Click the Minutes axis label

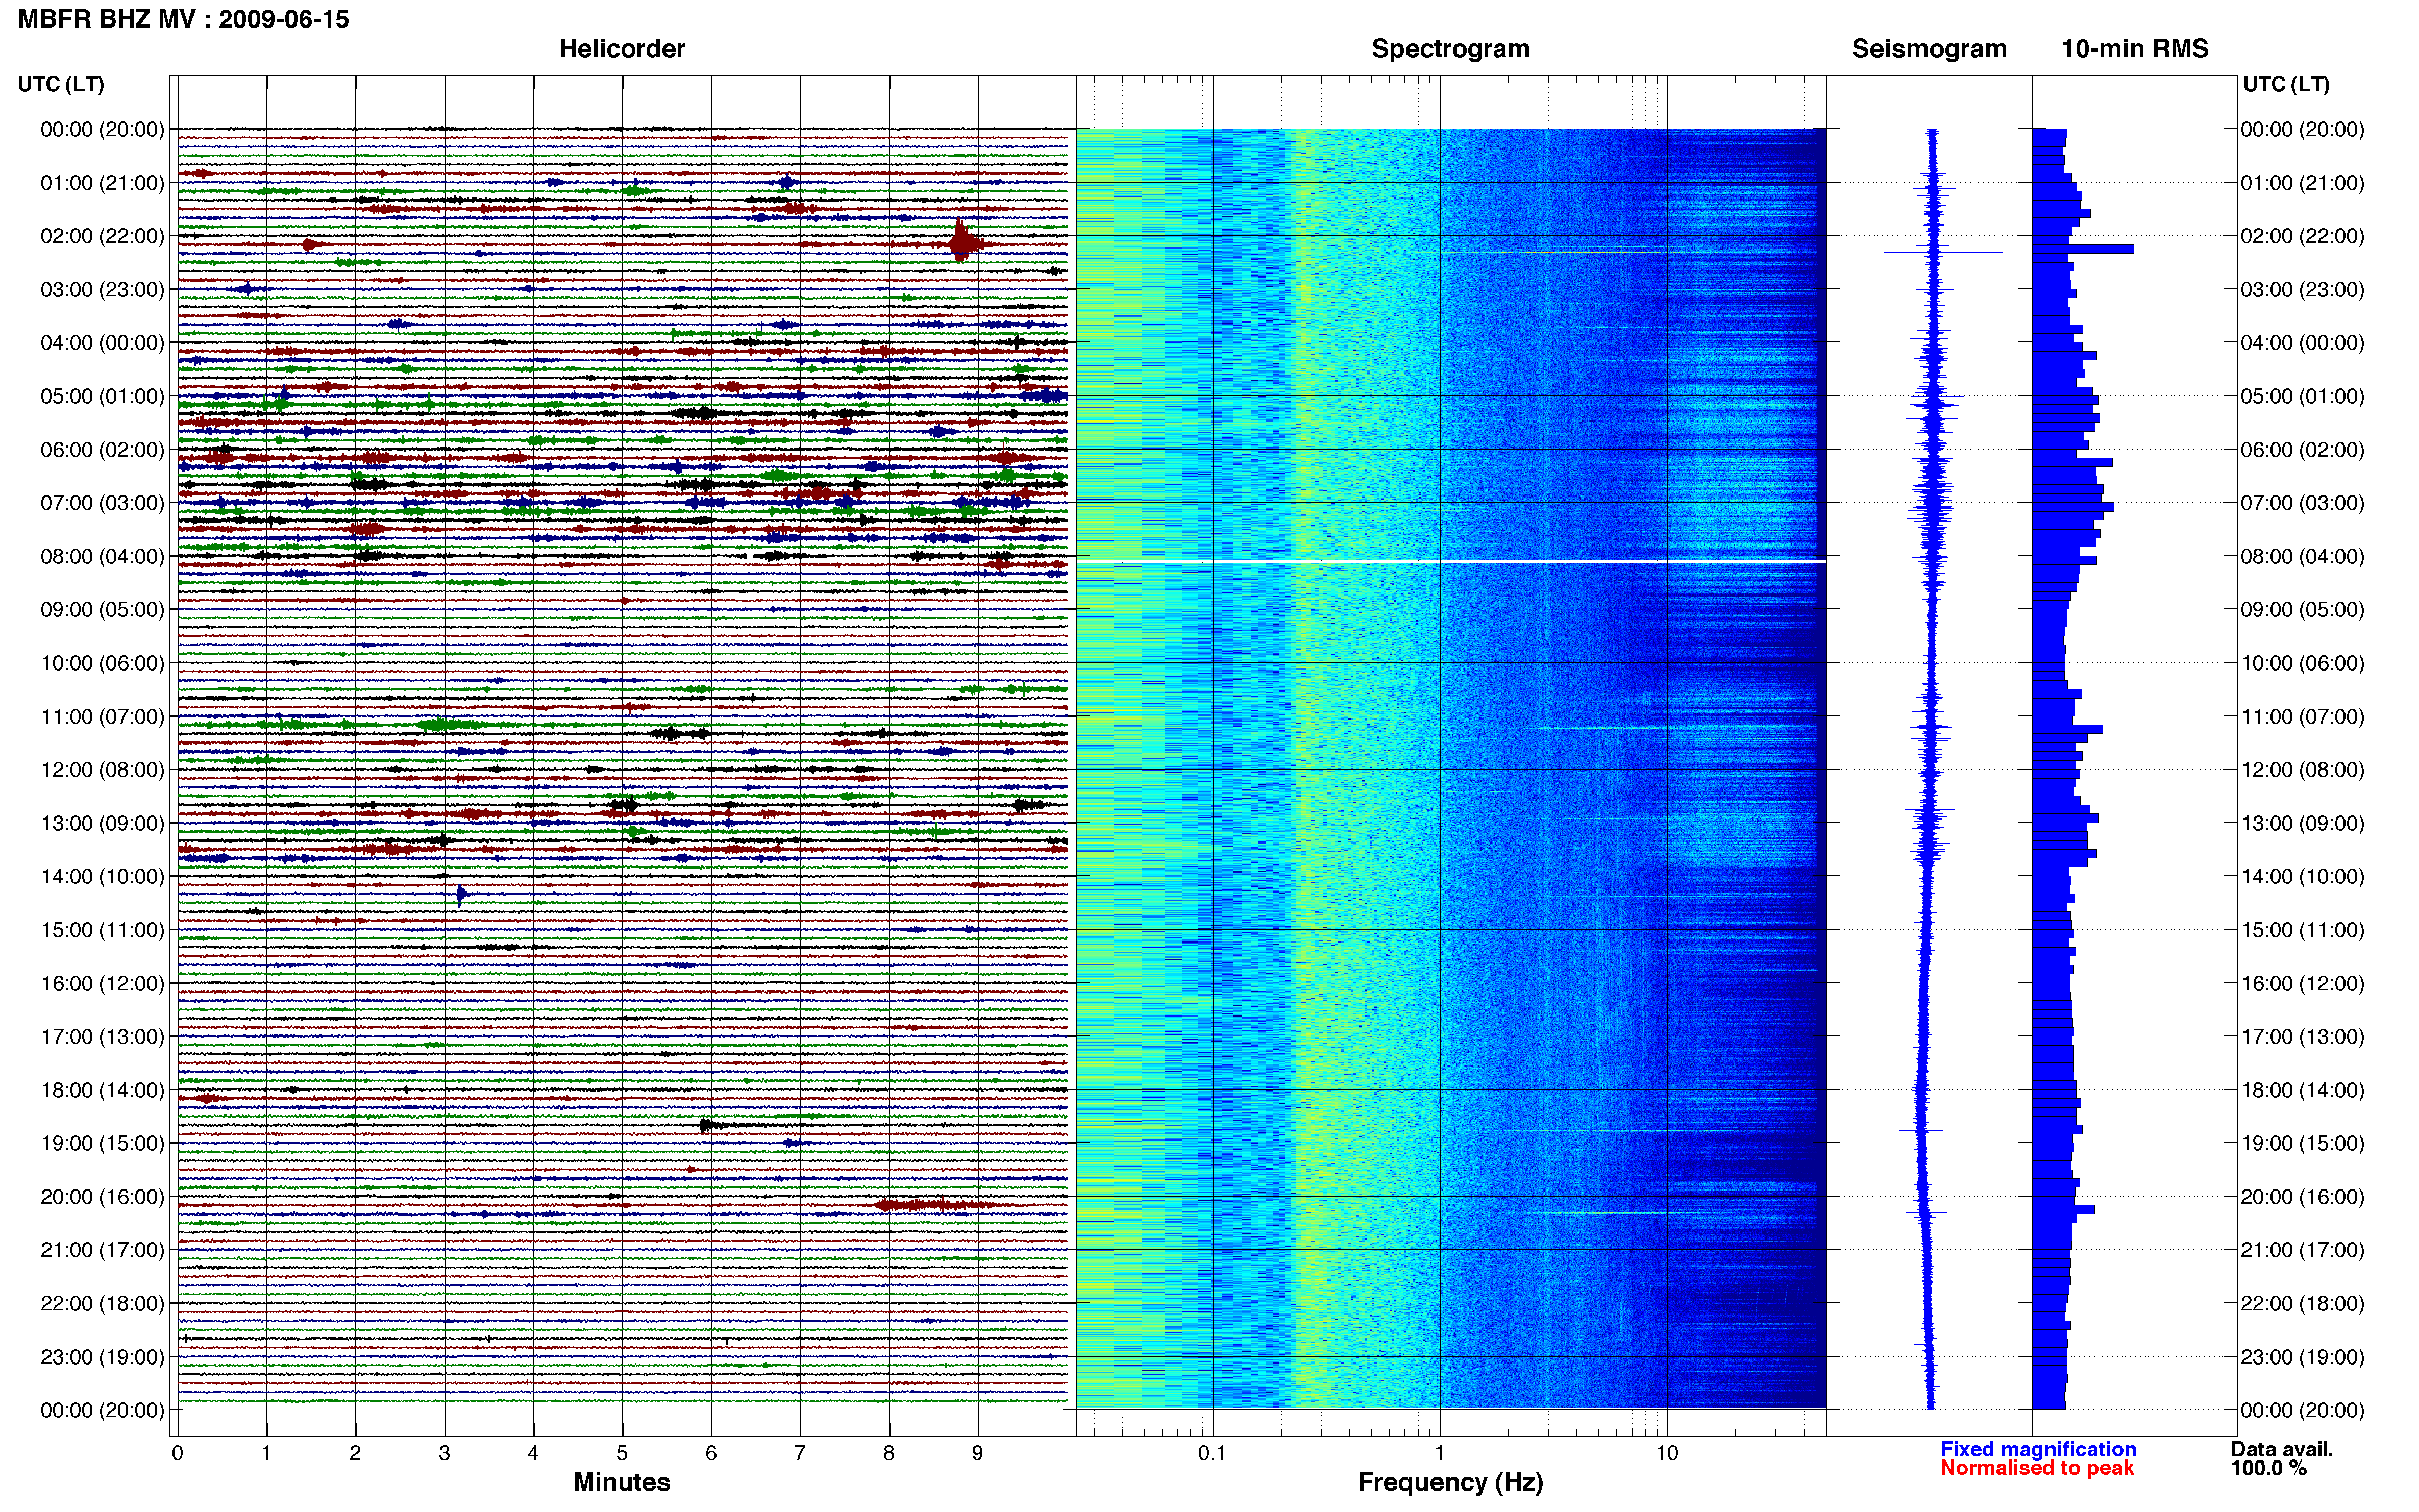(622, 1482)
